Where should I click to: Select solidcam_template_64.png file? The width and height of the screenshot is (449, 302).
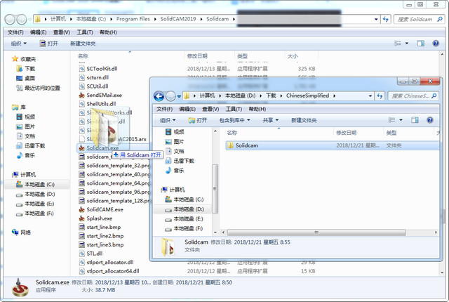click(114, 183)
